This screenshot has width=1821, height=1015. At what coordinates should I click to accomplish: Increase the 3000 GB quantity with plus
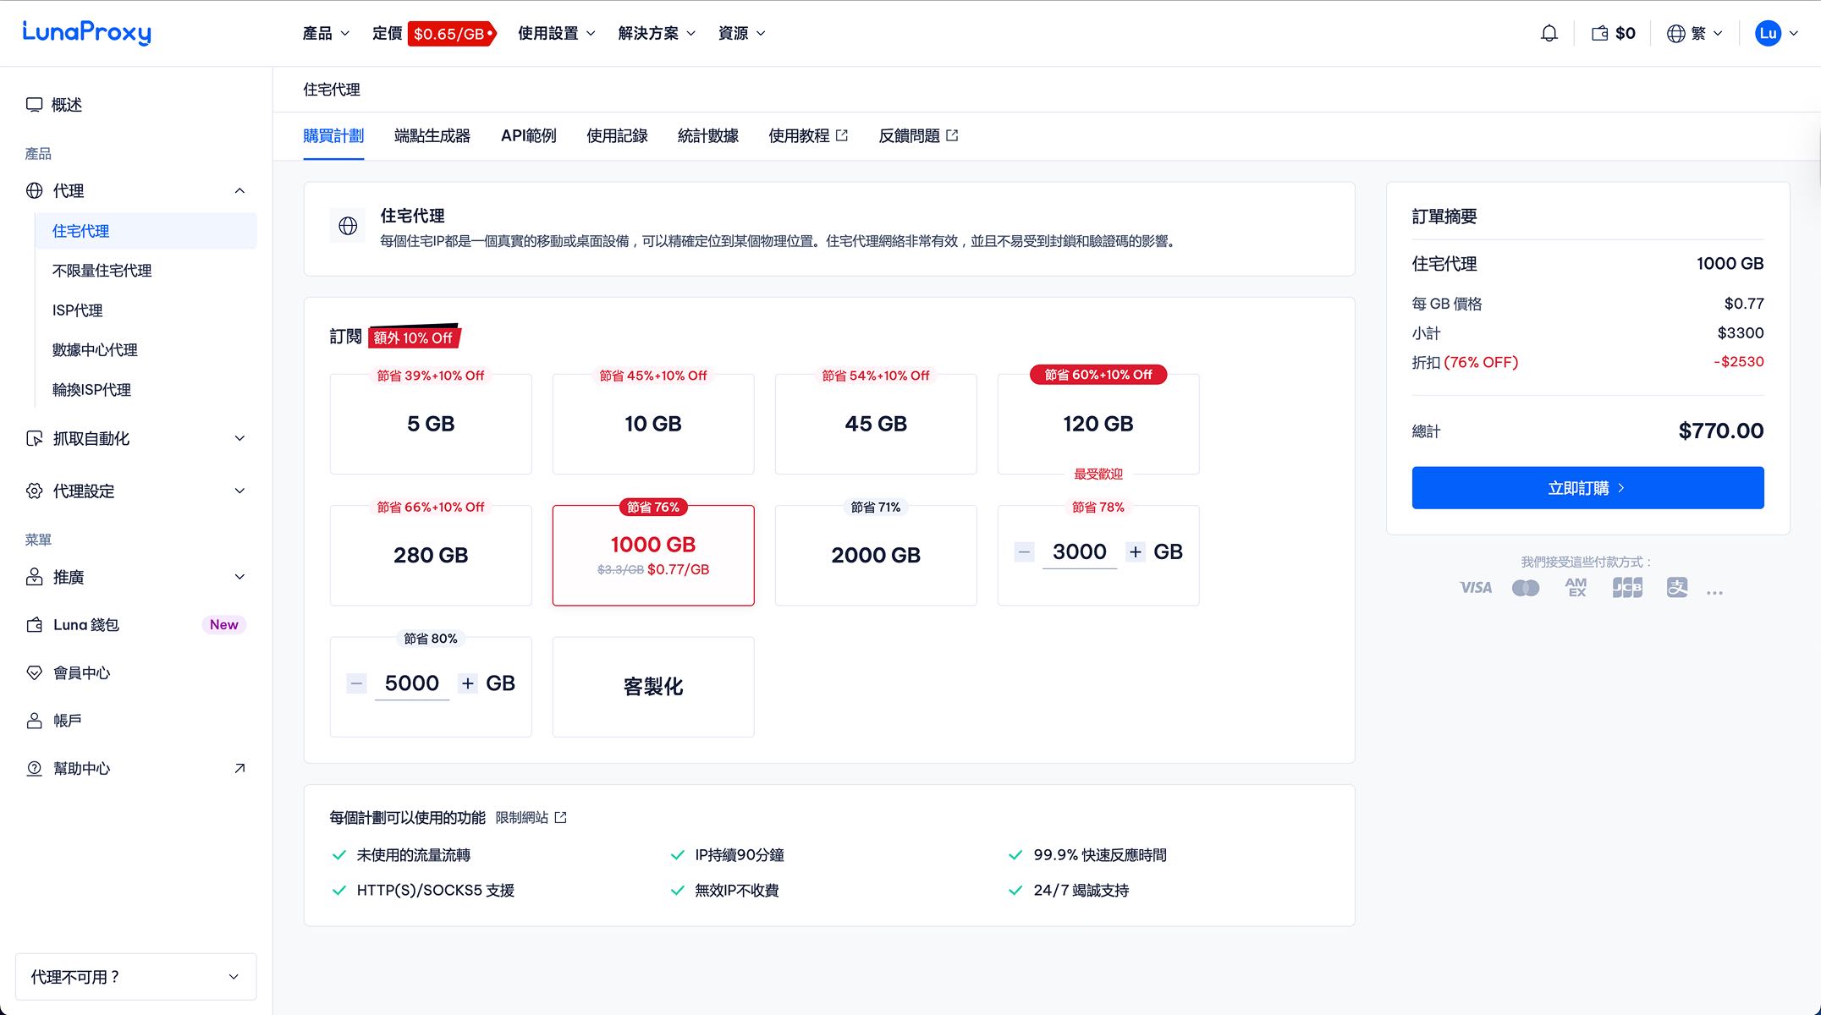click(1136, 552)
